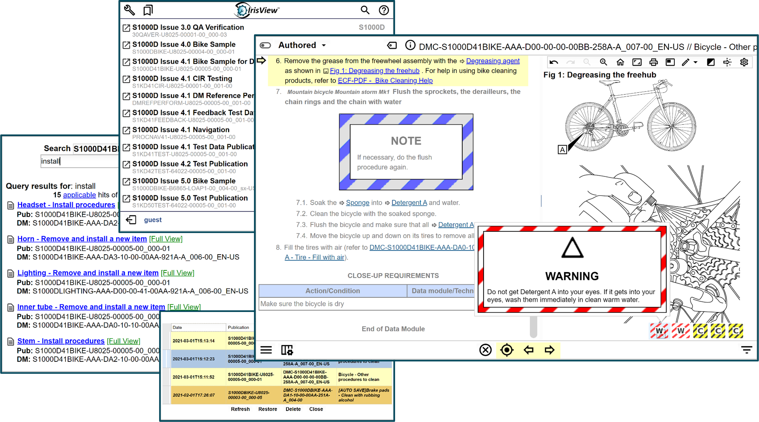Toggle the switch left of Authored
759x422 pixels.
265,45
